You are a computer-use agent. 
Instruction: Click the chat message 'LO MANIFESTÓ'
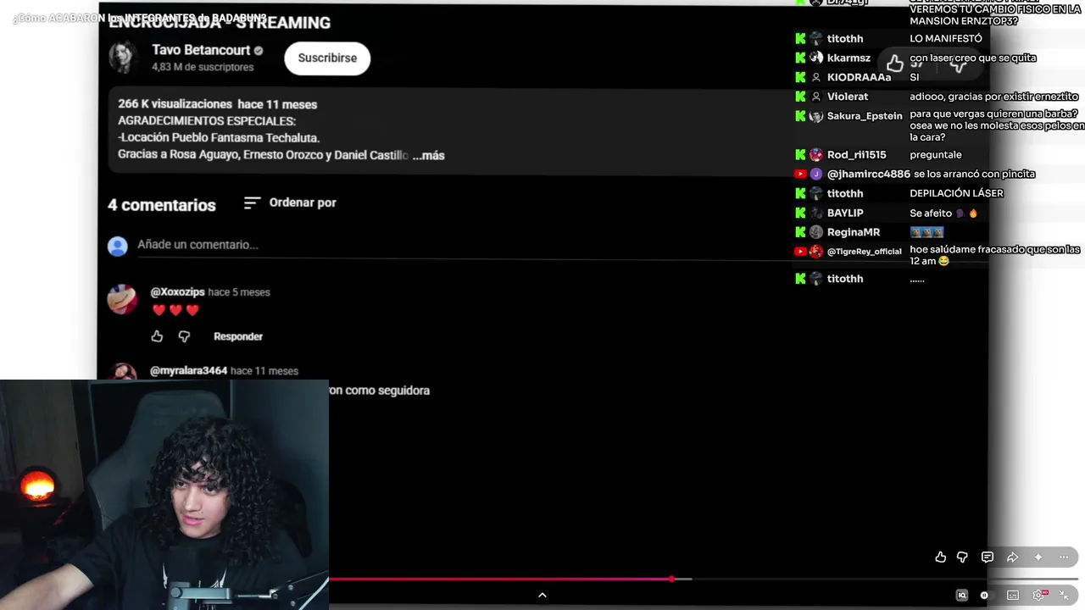click(x=946, y=39)
